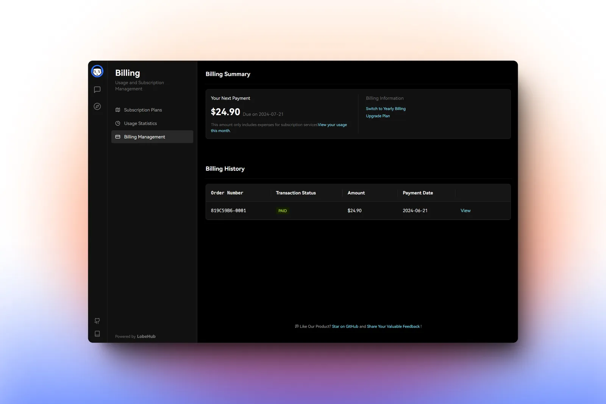
Task: Click Switch to Yearly Billing link
Action: [386, 109]
